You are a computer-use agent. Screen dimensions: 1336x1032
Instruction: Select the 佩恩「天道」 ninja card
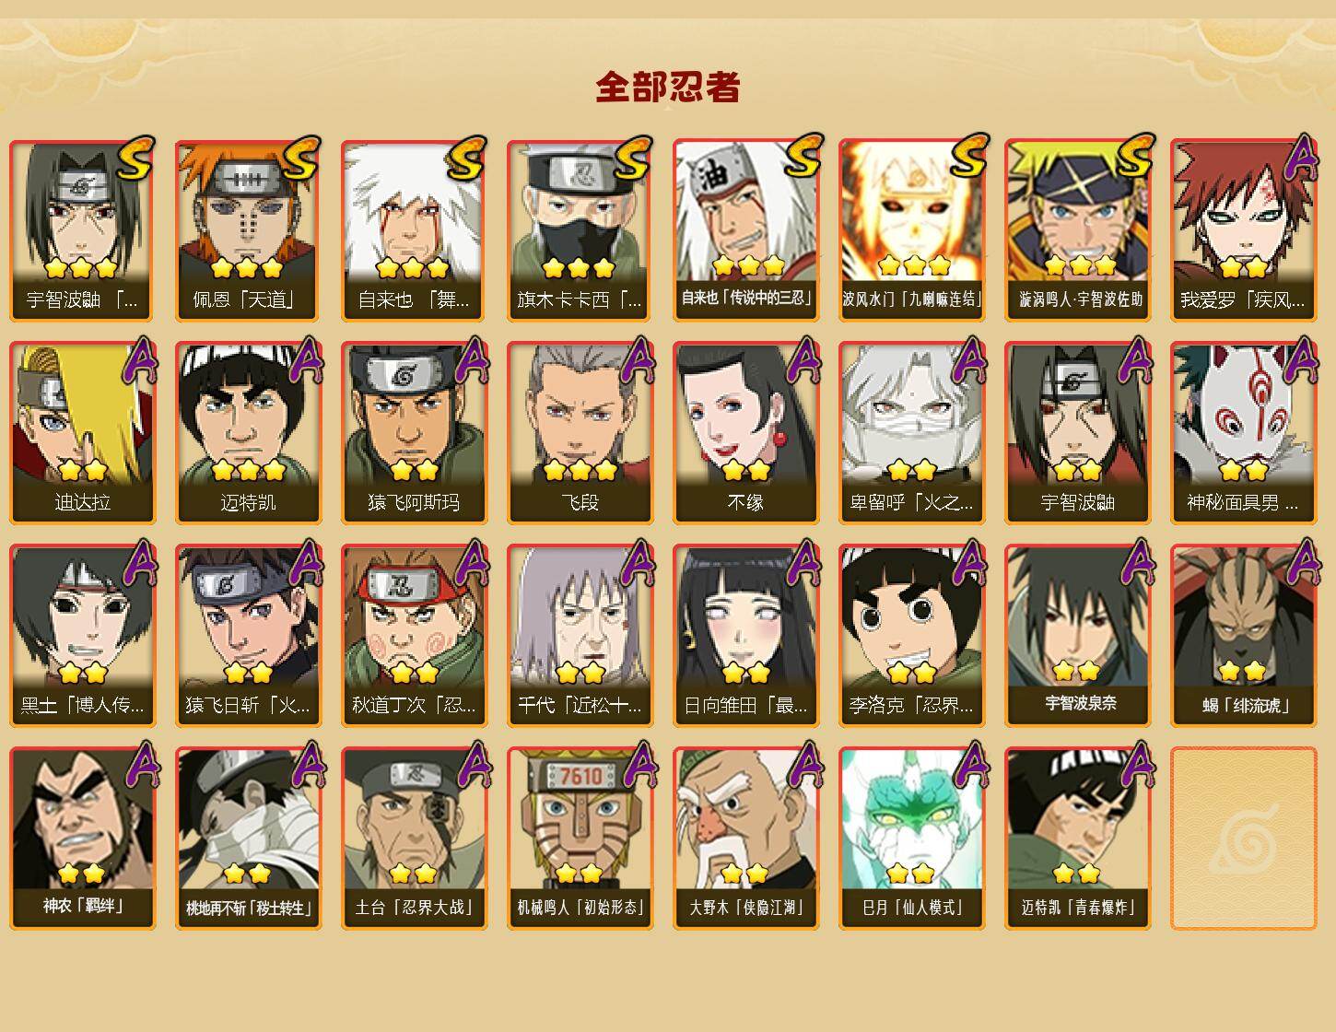point(248,230)
